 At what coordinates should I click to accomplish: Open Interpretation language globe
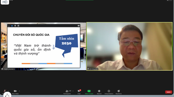coord(109,92)
